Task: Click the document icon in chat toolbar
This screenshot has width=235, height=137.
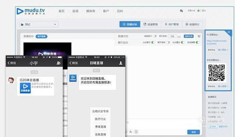Action: [136, 132]
